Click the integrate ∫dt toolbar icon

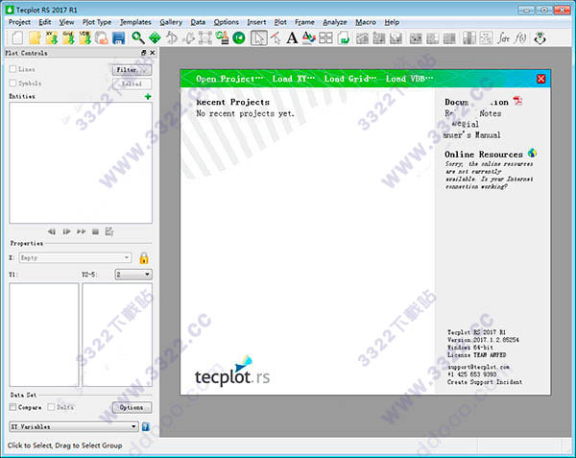504,37
